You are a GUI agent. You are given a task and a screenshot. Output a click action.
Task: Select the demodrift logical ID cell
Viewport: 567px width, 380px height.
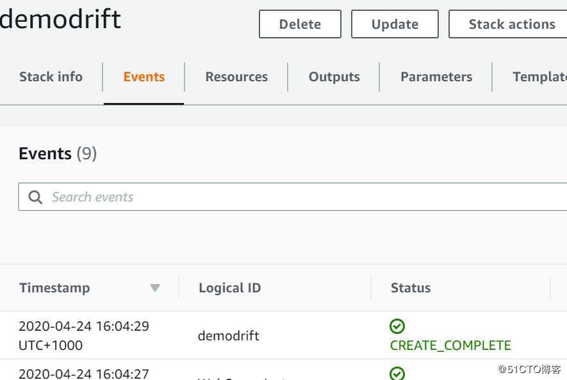[229, 335]
